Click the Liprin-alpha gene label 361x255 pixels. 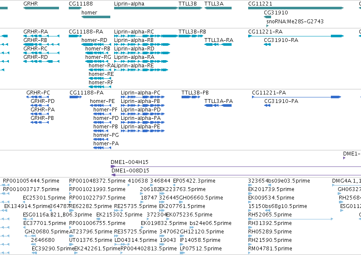coord(129,4)
